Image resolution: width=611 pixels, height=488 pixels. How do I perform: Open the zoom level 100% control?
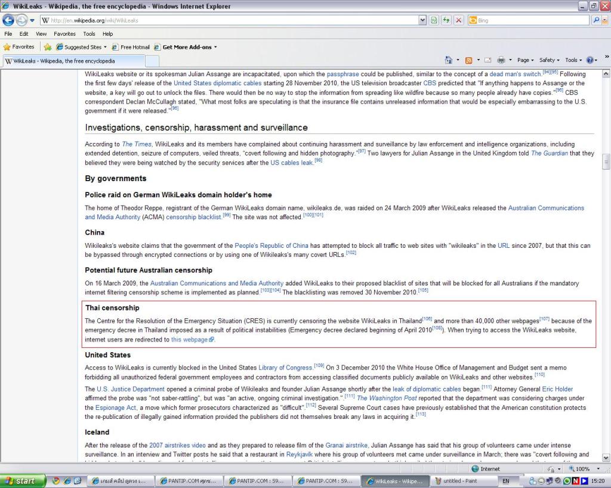pyautogui.click(x=584, y=469)
